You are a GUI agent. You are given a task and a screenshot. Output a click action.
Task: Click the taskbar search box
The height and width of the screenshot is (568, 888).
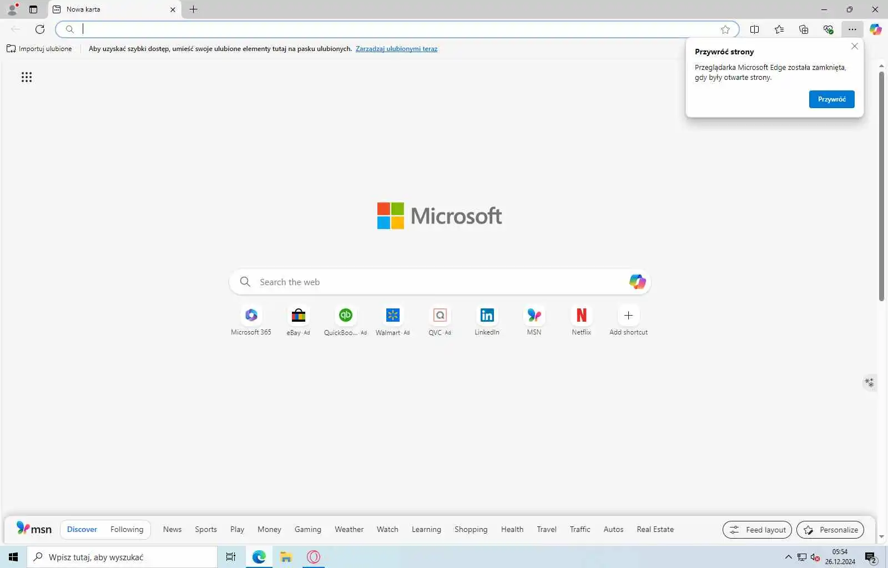coord(122,557)
